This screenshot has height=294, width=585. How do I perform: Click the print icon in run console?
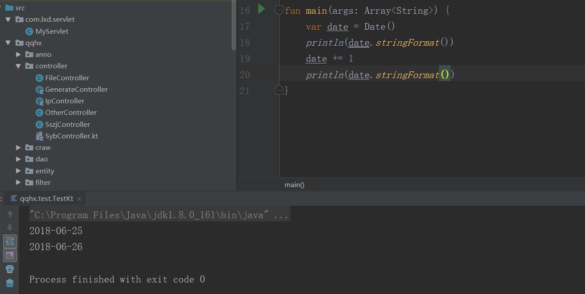10,269
